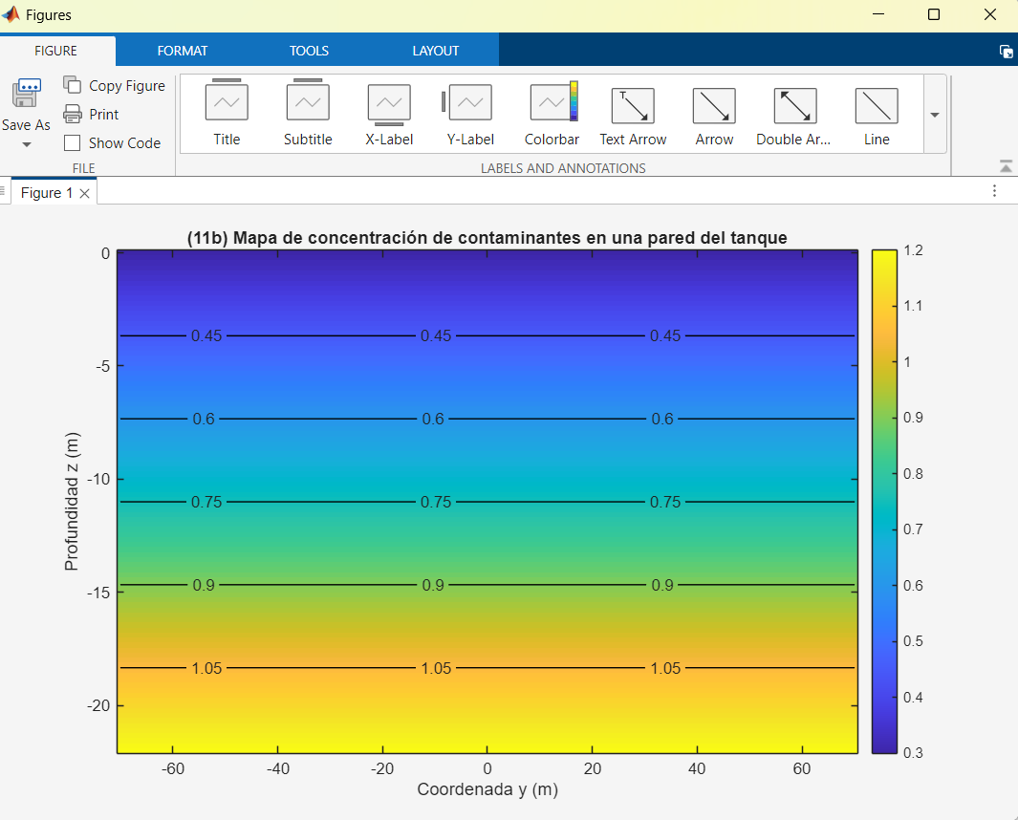Toggle the Show Code checkbox

(73, 143)
